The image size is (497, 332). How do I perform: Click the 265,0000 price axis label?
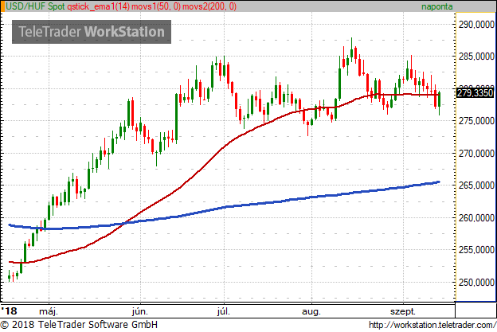(x=476, y=186)
